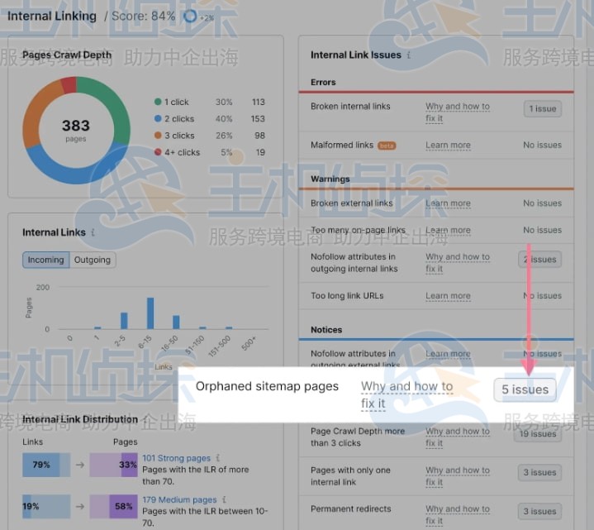Open 19 issues for Page Crawl Depth
Image resolution: width=594 pixels, height=530 pixels.
(538, 433)
